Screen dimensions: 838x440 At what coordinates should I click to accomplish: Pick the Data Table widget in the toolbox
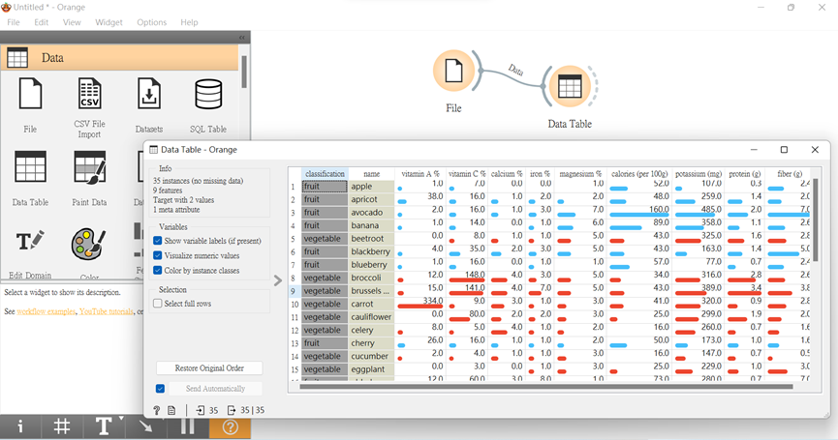[x=30, y=178]
